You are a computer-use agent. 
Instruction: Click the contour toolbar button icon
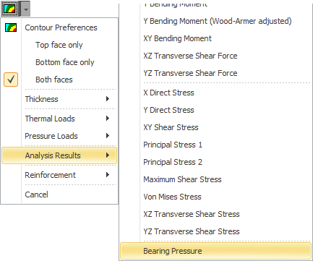click(x=9, y=9)
